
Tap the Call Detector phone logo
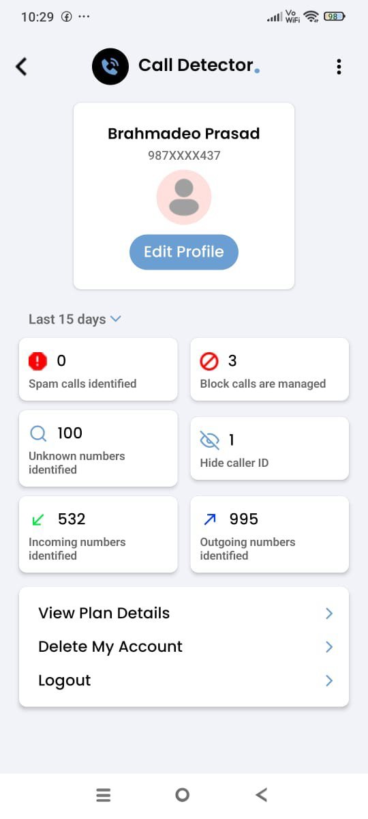(x=110, y=66)
